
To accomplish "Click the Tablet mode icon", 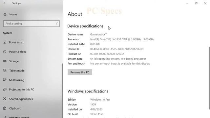I will (5, 70).
